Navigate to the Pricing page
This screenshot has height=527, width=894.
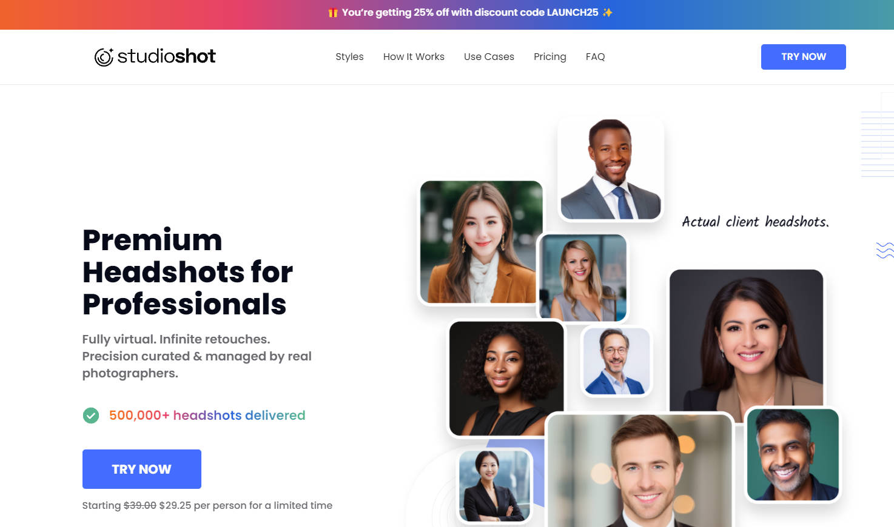pyautogui.click(x=550, y=57)
